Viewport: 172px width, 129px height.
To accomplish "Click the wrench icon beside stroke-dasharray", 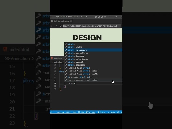I will pos(66,50).
